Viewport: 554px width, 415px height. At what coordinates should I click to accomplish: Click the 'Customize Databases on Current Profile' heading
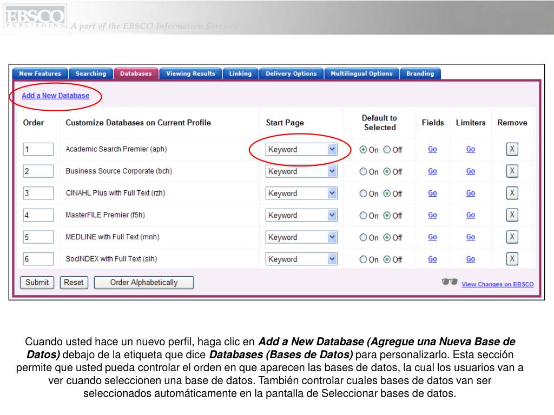[138, 123]
